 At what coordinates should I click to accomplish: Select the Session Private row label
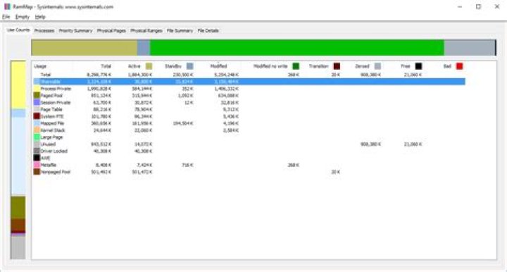click(x=56, y=102)
